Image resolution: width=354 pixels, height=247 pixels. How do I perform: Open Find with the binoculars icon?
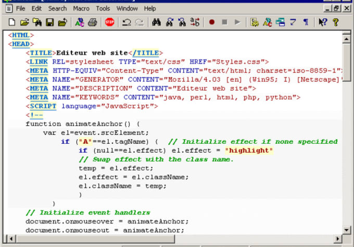tap(156, 22)
